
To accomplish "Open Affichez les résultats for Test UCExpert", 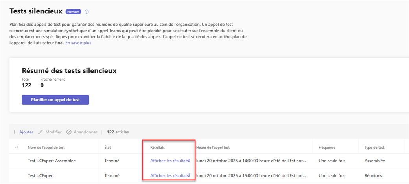I will pos(169,176).
